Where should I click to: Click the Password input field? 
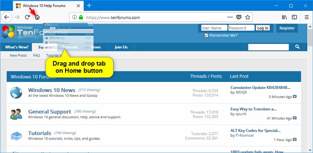241,28
